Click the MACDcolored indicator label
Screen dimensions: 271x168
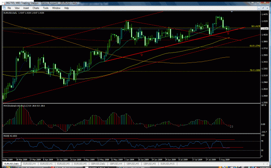pyautogui.click(x=24, y=105)
